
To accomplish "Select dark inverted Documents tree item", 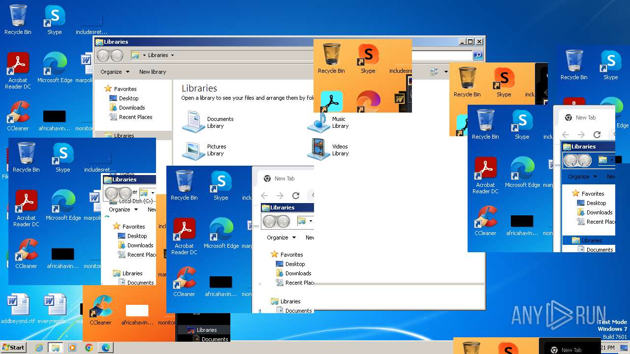I will pos(215,339).
